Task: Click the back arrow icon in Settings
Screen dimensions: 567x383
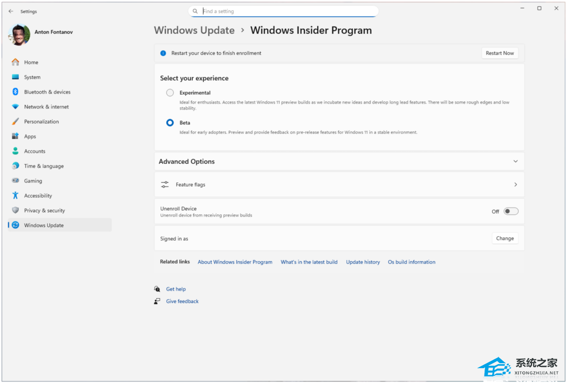Action: click(11, 11)
